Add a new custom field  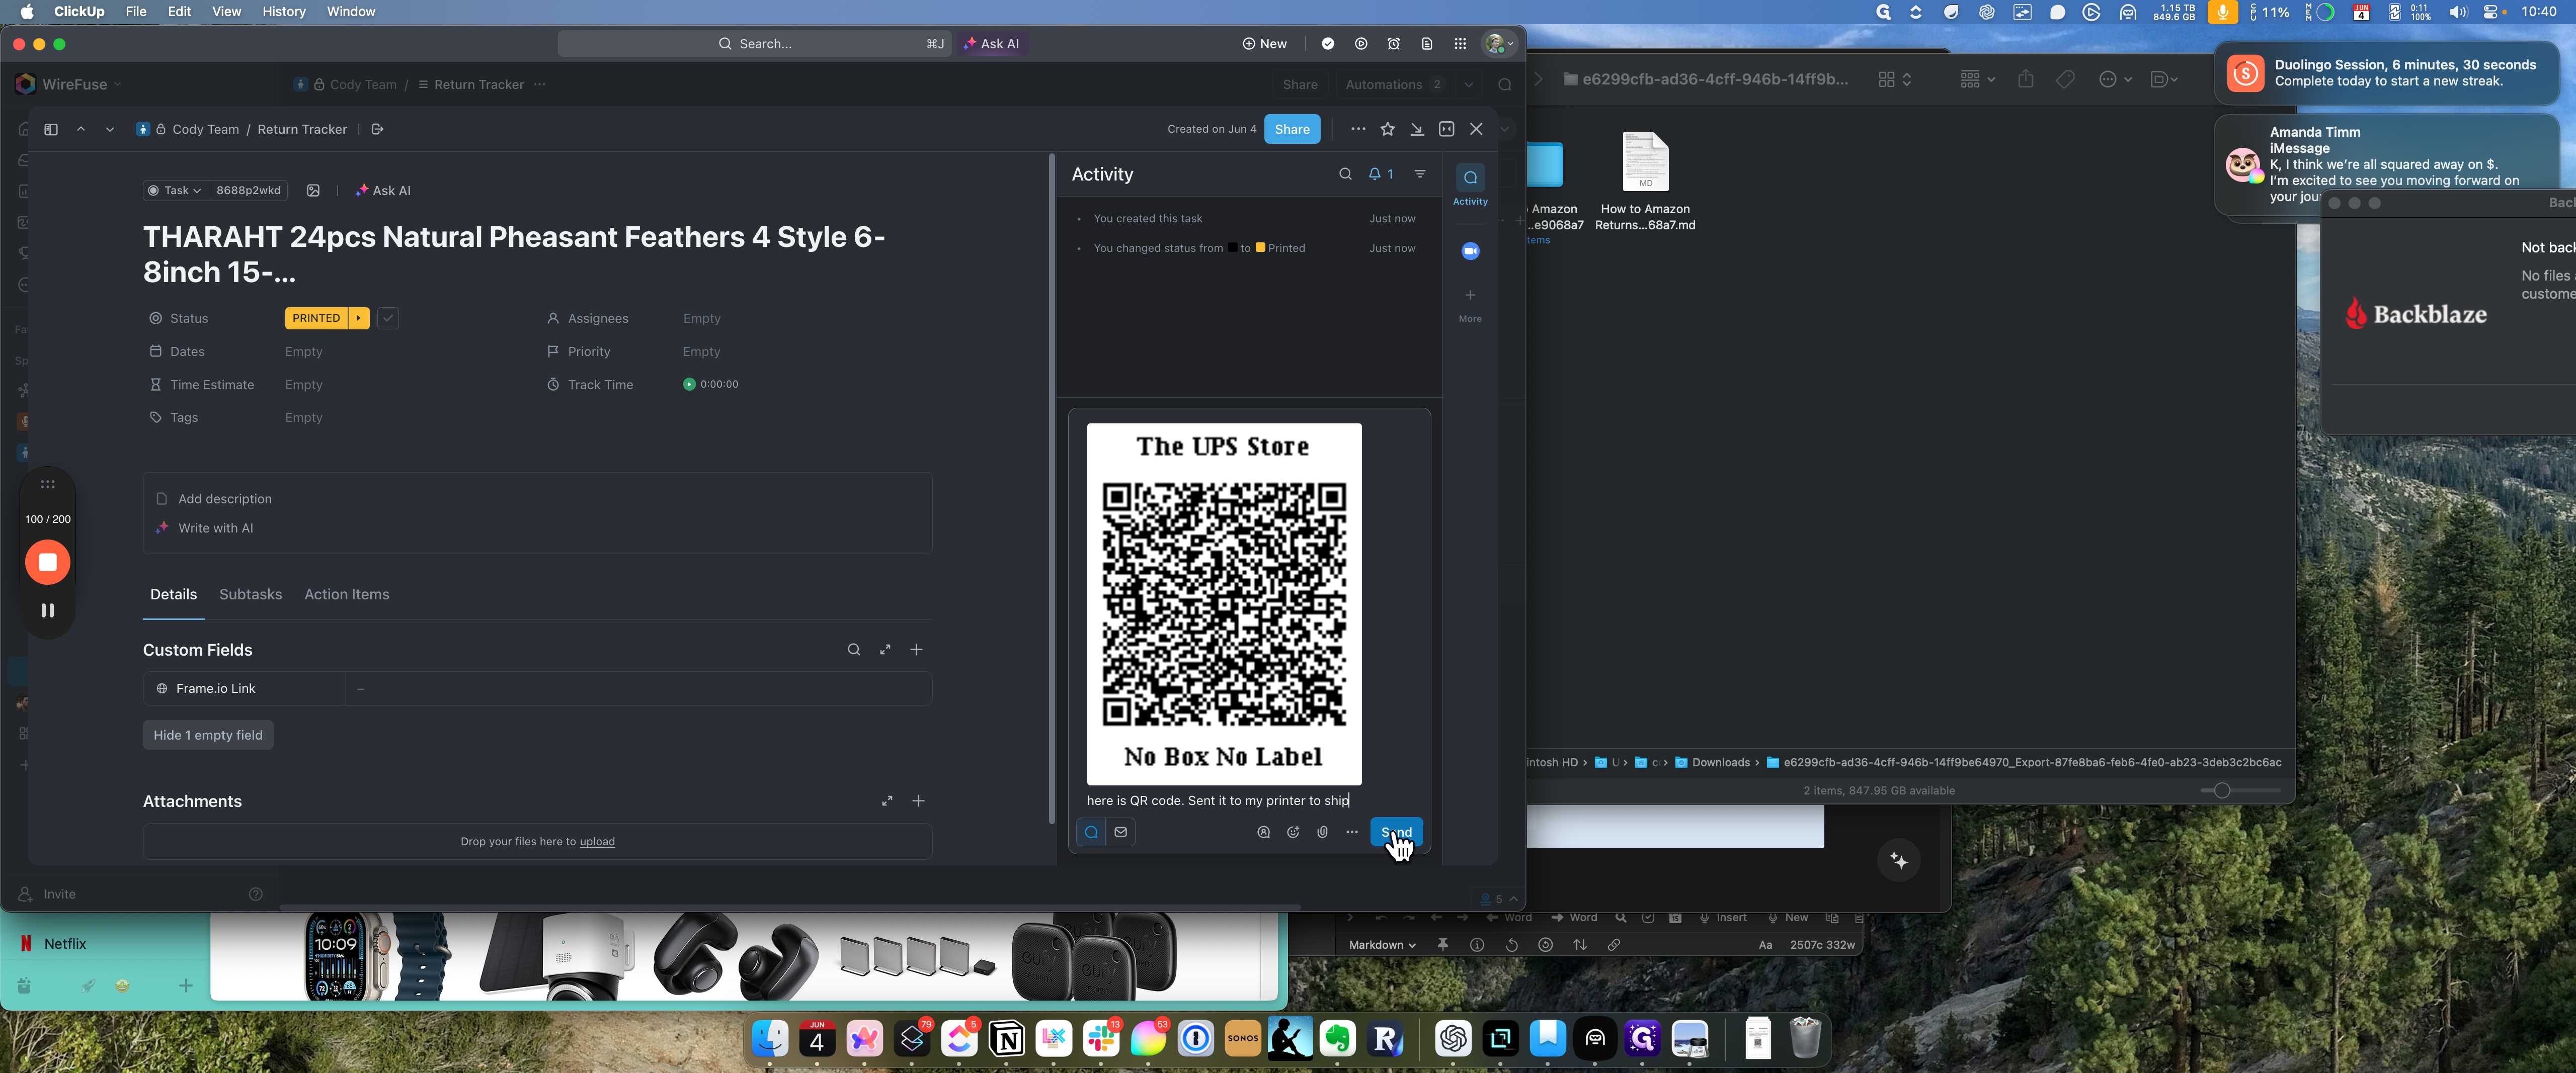pos(917,650)
